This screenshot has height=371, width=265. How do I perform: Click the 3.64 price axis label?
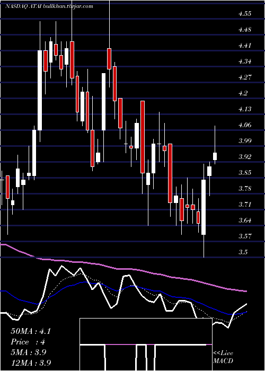pos(244,220)
